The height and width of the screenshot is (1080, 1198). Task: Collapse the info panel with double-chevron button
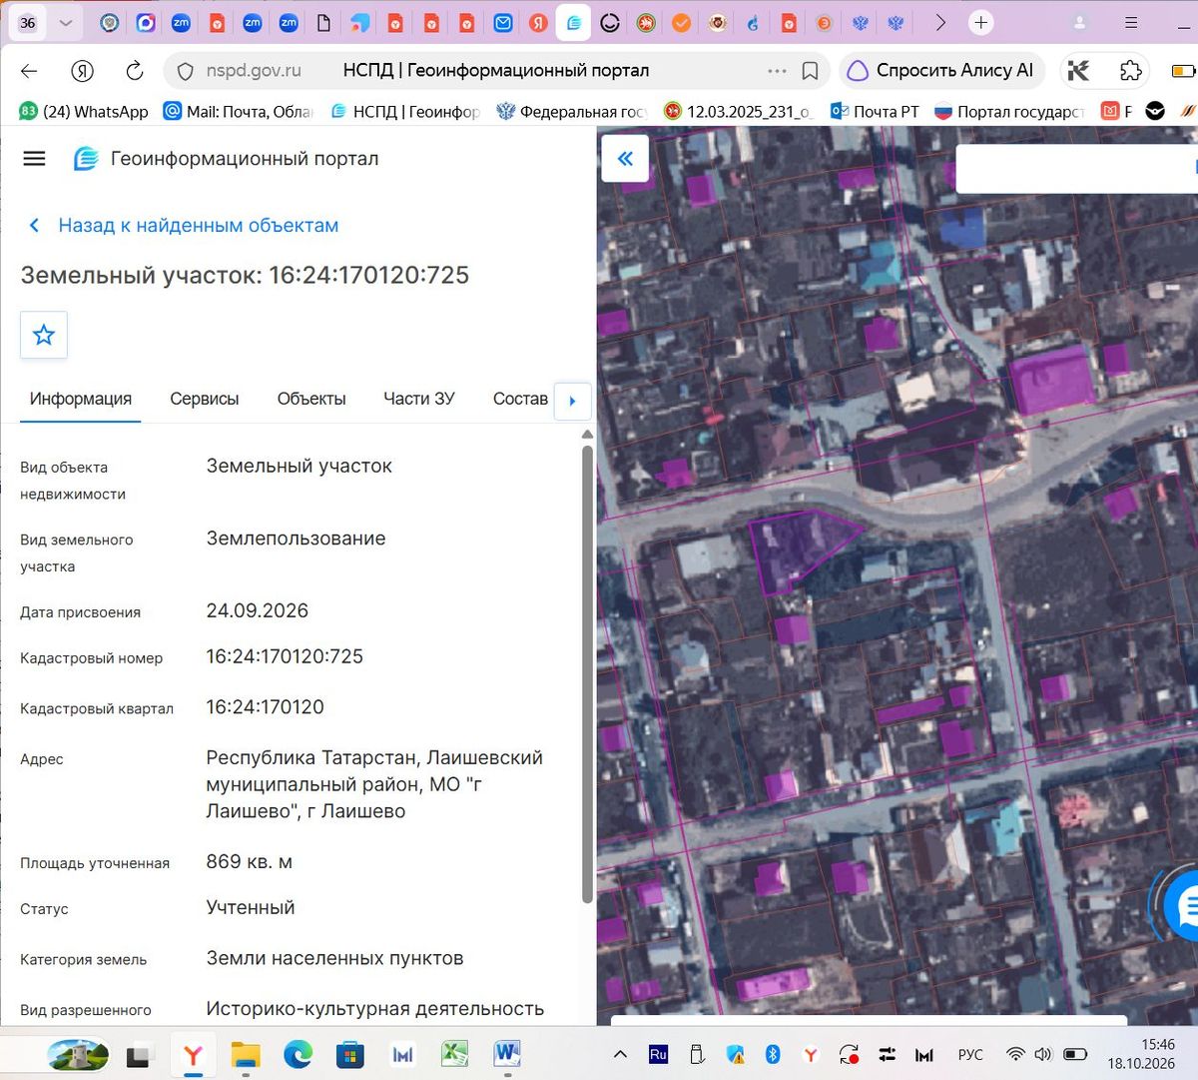625,158
